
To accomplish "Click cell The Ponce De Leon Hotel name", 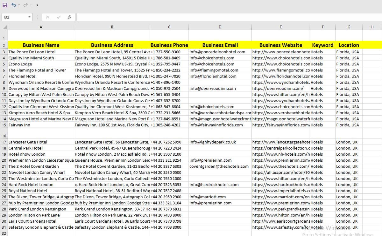I will click(x=41, y=52).
